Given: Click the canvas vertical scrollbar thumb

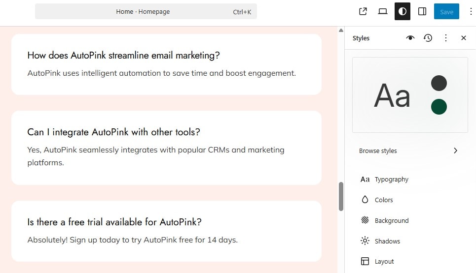Looking at the screenshot, I should click(341, 196).
